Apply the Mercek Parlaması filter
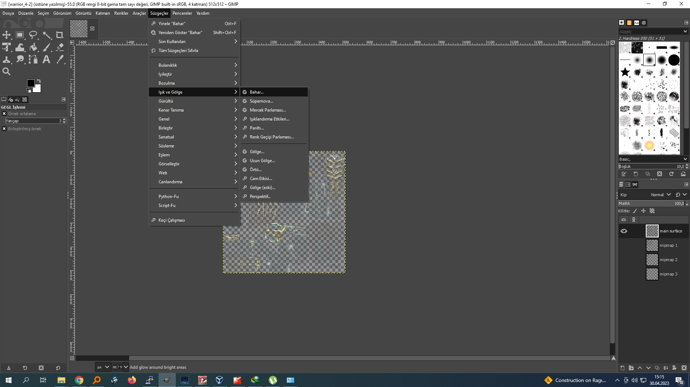Viewport: 690px width, 387px height. (268, 110)
